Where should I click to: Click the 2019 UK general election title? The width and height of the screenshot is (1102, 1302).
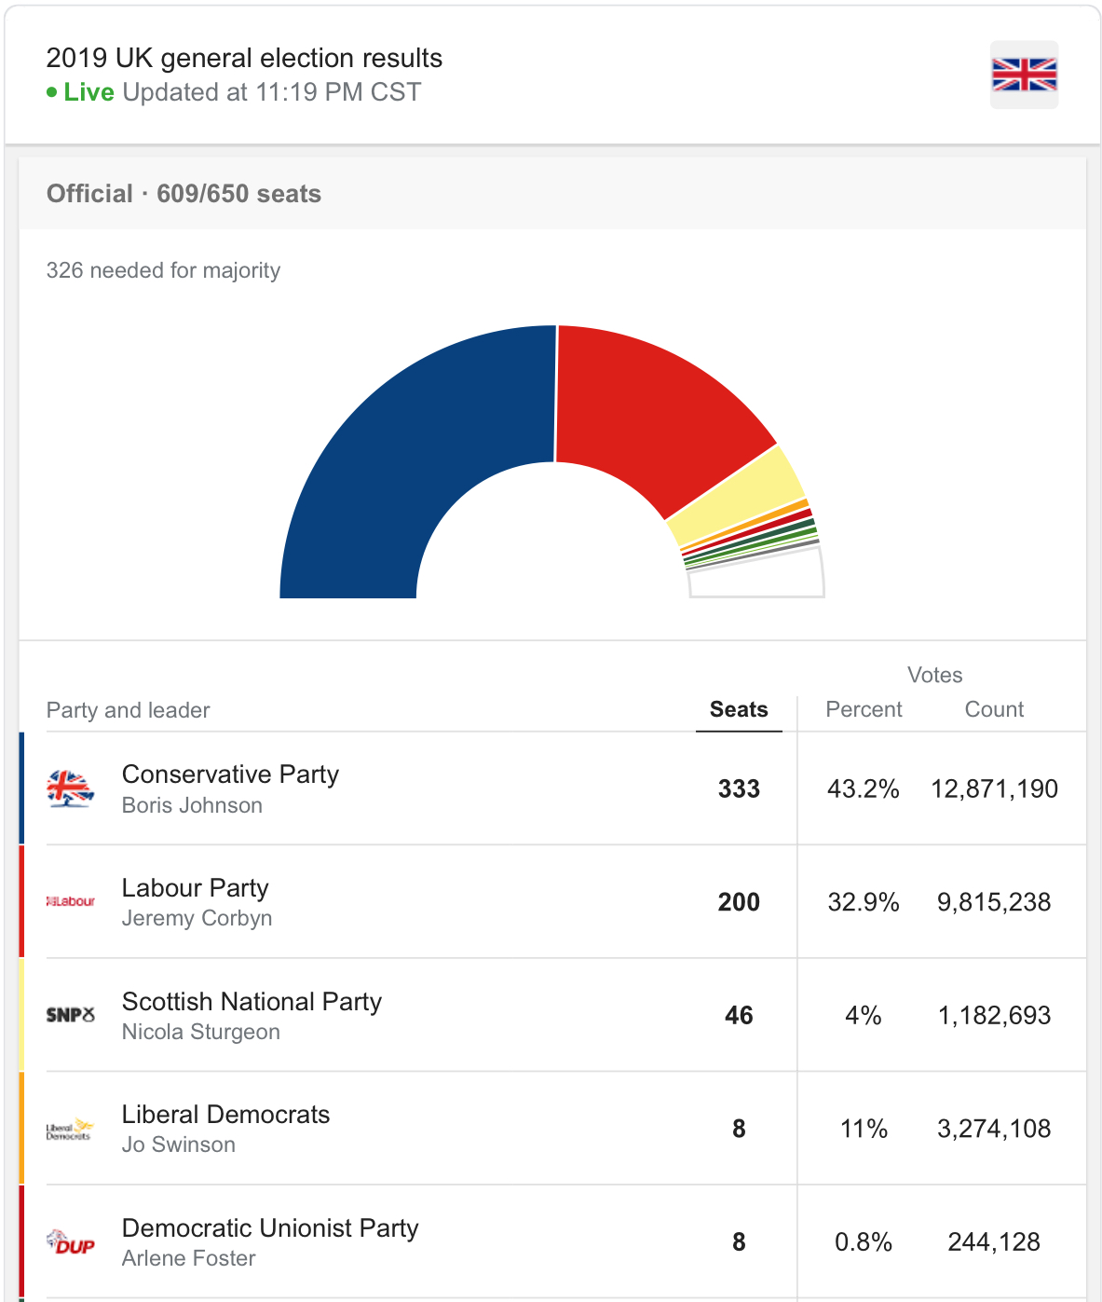pyautogui.click(x=244, y=58)
